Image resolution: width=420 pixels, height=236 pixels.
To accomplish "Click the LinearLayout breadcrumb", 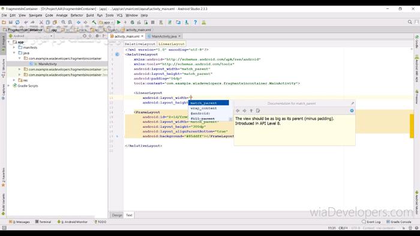I will coord(172,44).
